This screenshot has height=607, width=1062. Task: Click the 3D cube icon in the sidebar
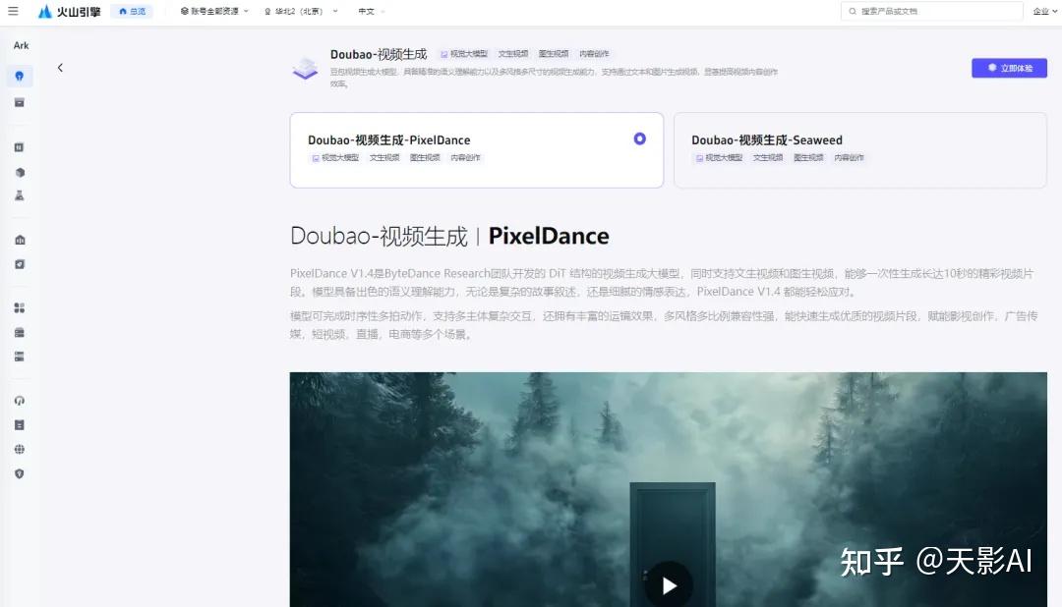coord(20,173)
